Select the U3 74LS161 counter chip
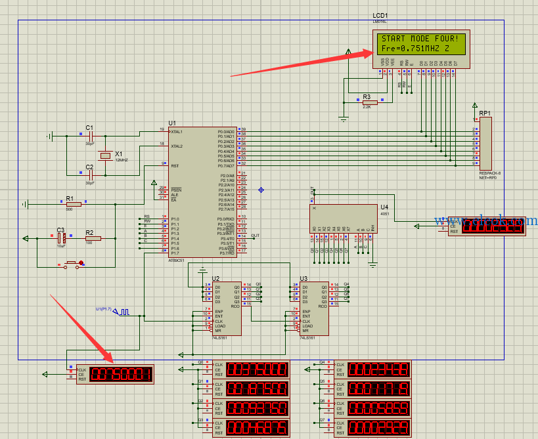 [x=314, y=309]
